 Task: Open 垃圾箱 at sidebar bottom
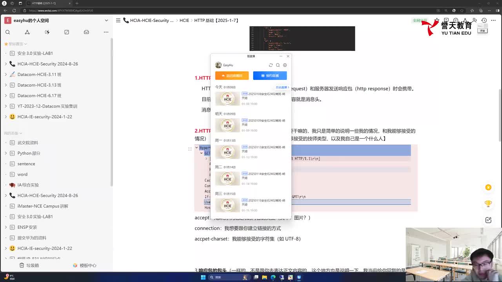tap(29, 265)
